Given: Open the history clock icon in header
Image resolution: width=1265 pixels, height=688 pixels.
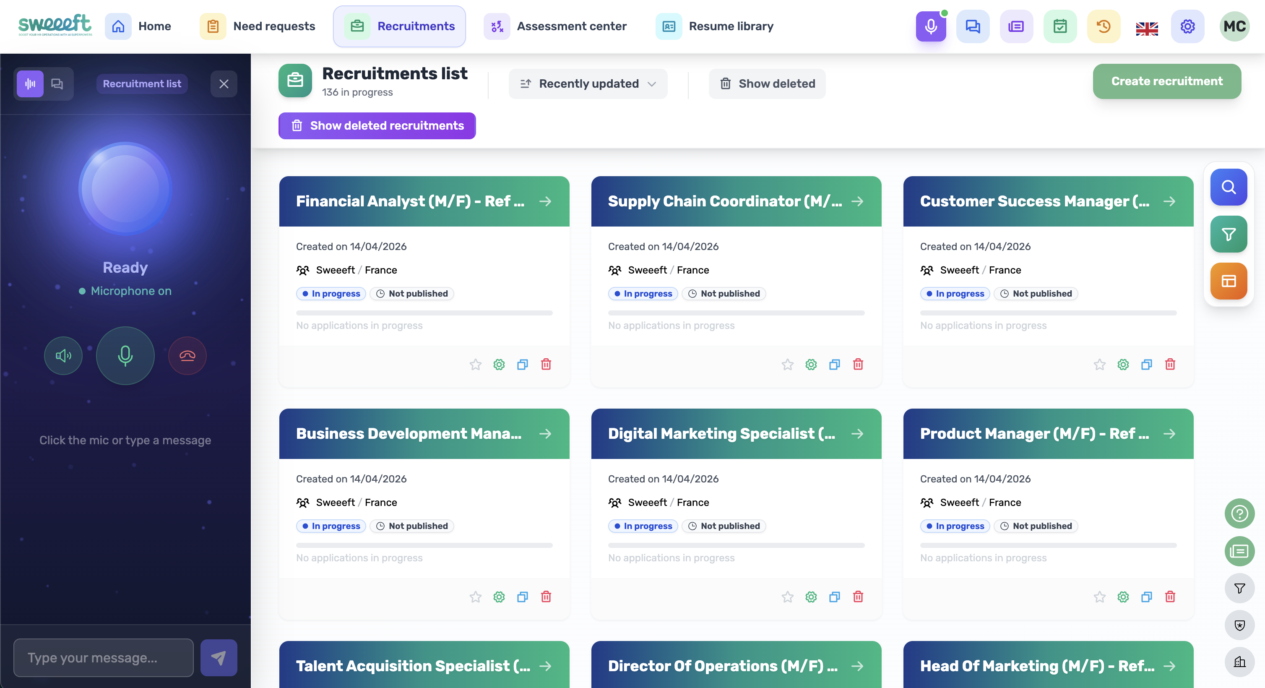Looking at the screenshot, I should (x=1104, y=26).
